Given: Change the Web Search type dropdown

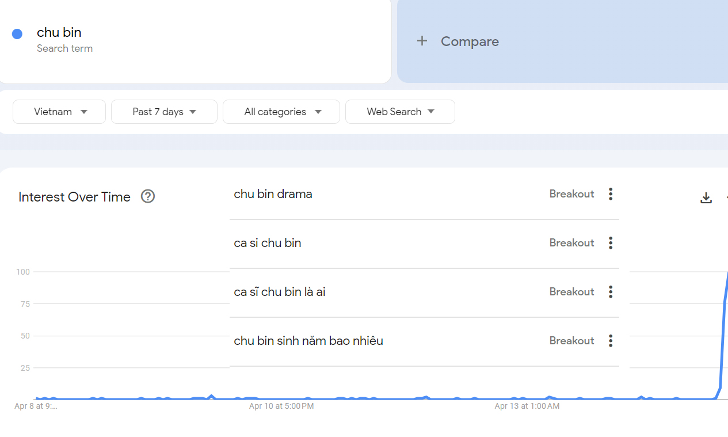Looking at the screenshot, I should point(400,112).
